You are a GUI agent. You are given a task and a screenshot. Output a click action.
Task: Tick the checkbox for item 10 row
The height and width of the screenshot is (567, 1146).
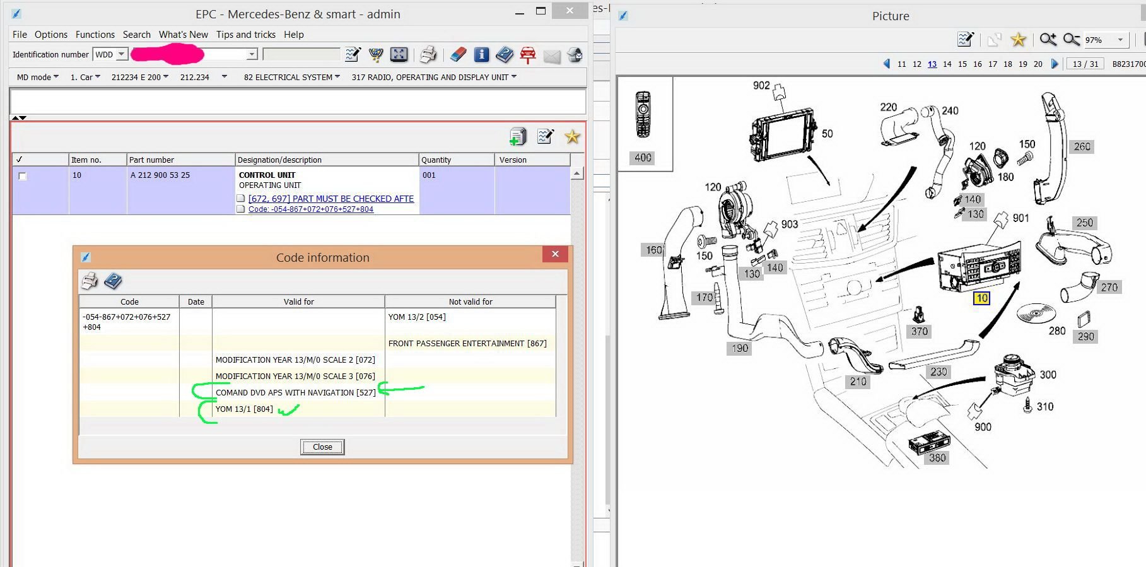(x=23, y=176)
